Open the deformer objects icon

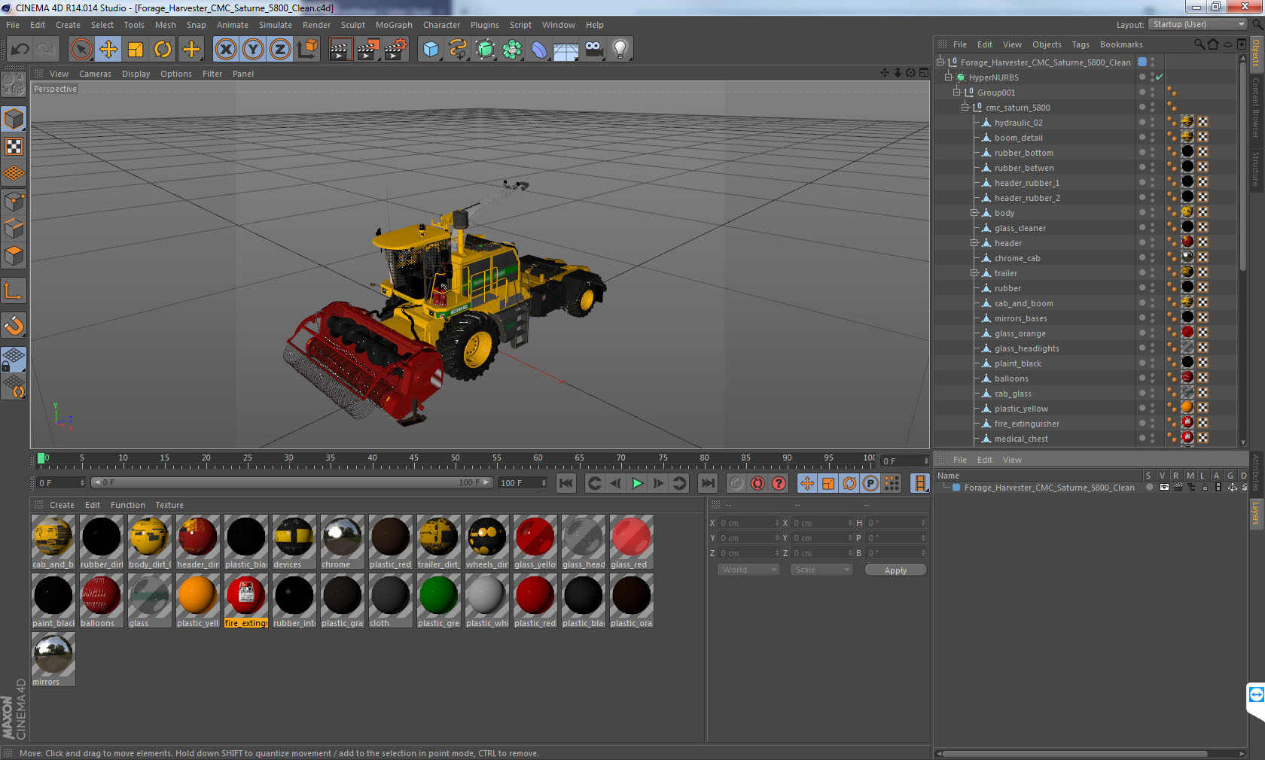coord(539,50)
